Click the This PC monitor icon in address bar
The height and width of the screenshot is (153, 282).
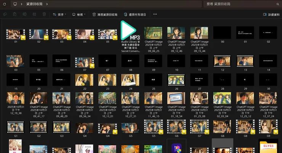point(15,4)
